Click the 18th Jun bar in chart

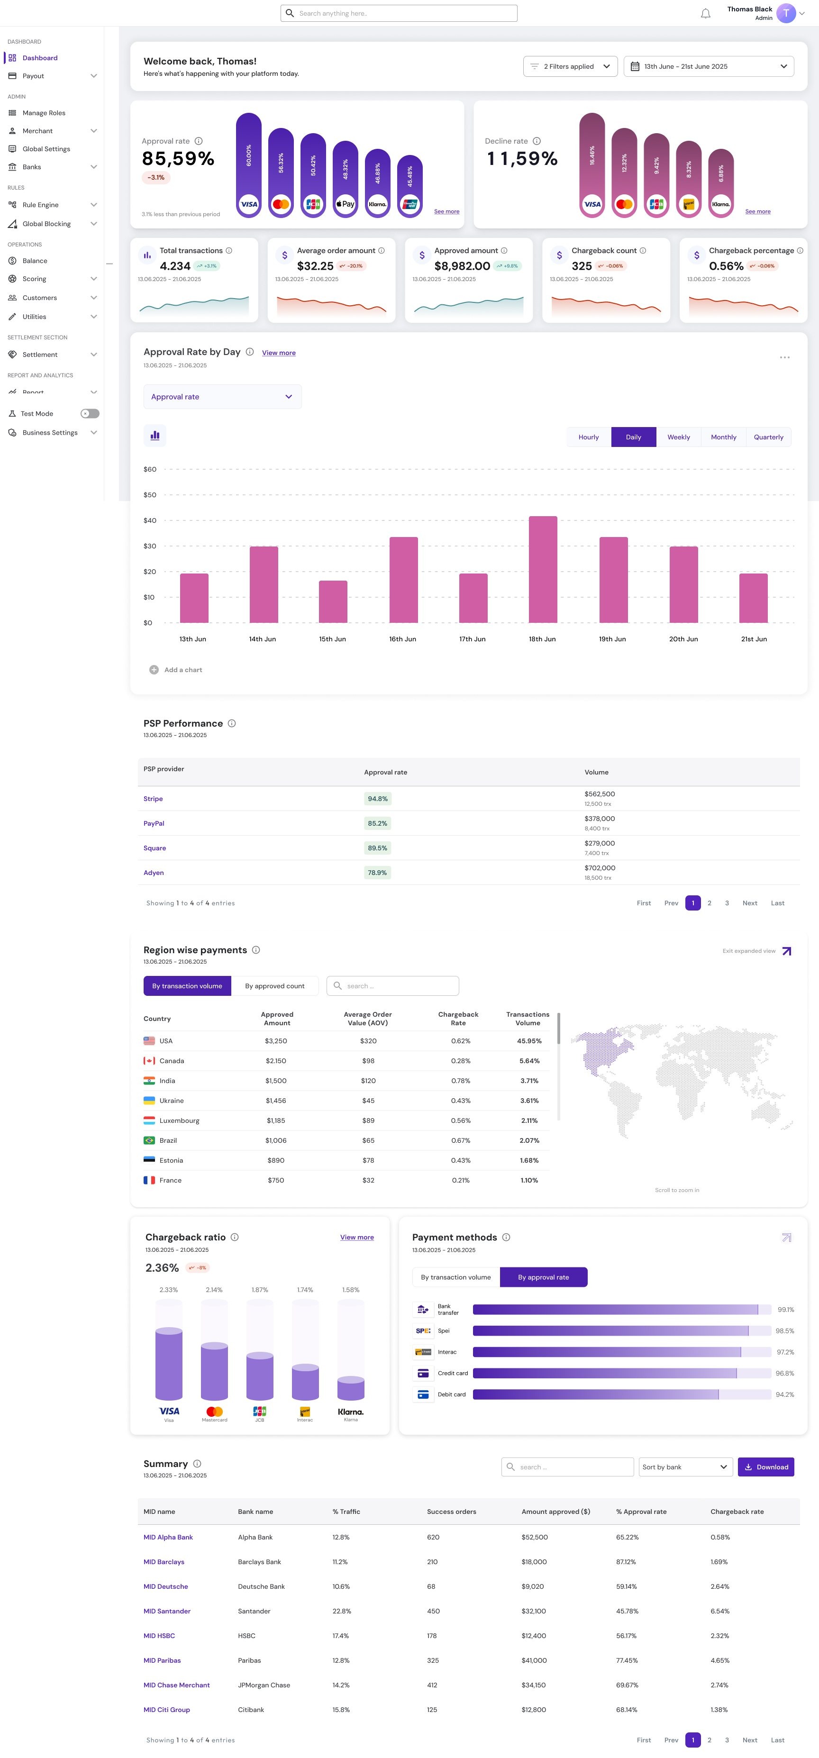[x=543, y=570]
